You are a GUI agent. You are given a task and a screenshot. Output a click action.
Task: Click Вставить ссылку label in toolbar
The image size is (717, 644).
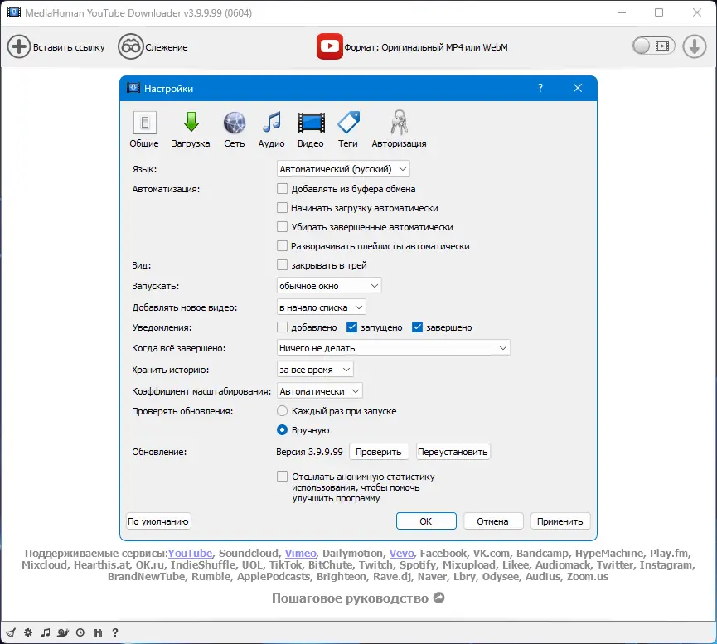point(69,47)
